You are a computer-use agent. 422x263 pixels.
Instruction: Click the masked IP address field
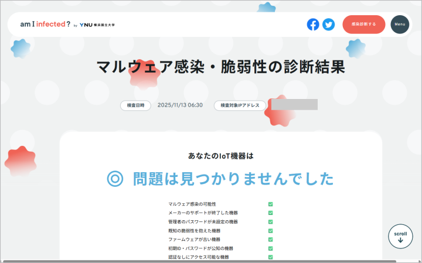pos(294,105)
